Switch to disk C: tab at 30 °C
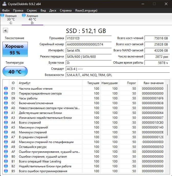172x176 pixels. [x=11, y=19]
